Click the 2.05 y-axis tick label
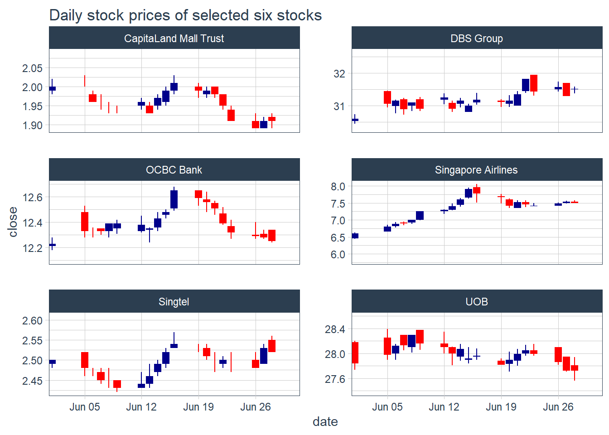This screenshot has width=609, height=435. (x=32, y=68)
